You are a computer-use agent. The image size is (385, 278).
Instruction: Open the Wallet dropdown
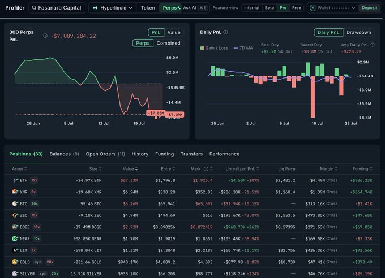(x=332, y=8)
